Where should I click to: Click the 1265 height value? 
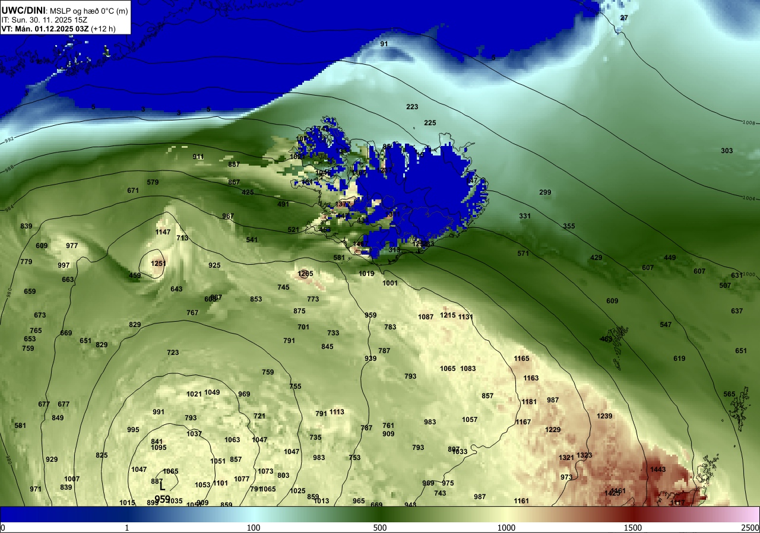[305, 274]
